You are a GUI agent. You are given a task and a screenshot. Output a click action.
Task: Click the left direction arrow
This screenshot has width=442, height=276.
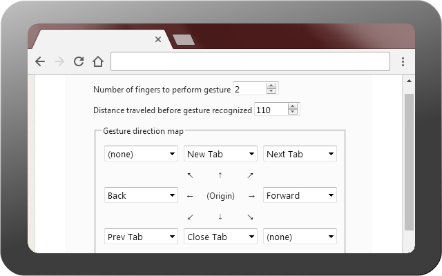coord(190,196)
